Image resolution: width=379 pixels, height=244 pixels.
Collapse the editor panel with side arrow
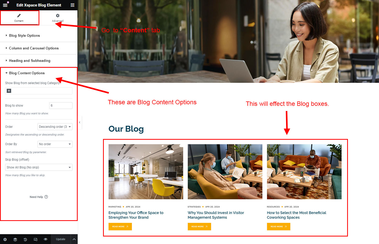[x=79, y=122]
